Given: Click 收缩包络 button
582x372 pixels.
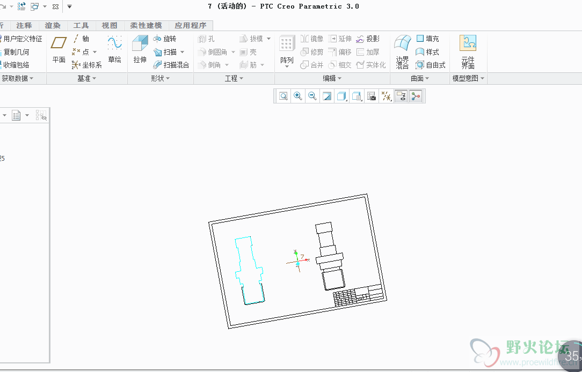Looking at the screenshot, I should tap(15, 65).
